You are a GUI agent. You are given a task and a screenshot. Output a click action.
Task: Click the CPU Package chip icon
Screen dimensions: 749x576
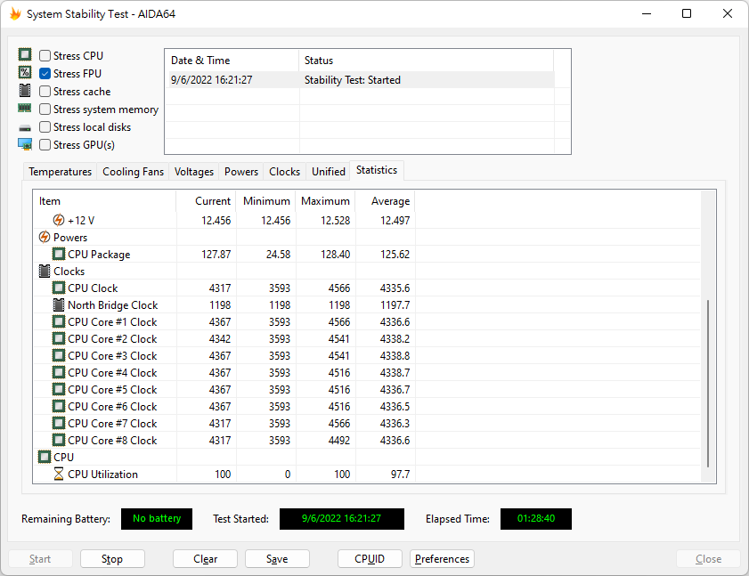[x=58, y=254]
